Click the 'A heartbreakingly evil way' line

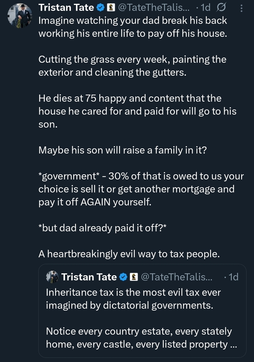point(129,254)
